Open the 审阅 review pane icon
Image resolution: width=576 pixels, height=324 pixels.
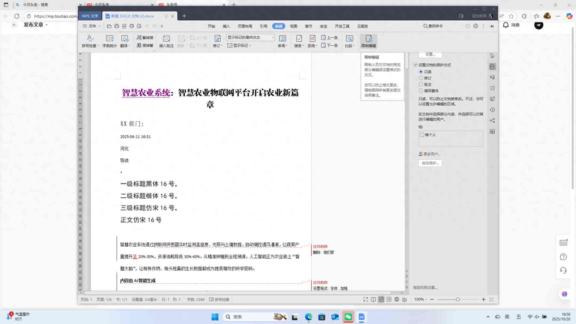point(282,38)
